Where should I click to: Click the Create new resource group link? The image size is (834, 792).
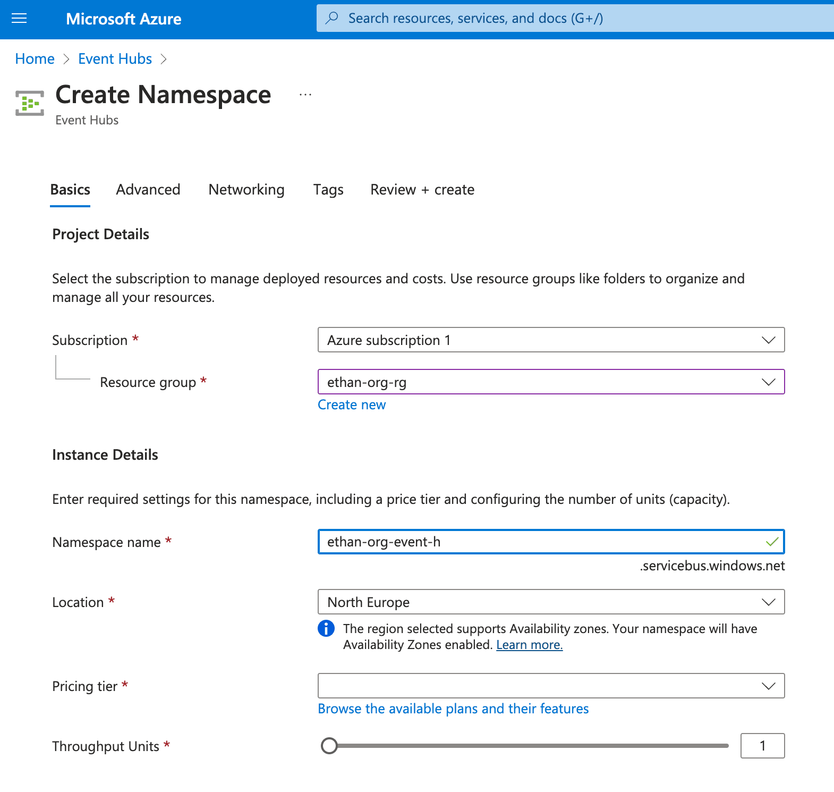[352, 405]
